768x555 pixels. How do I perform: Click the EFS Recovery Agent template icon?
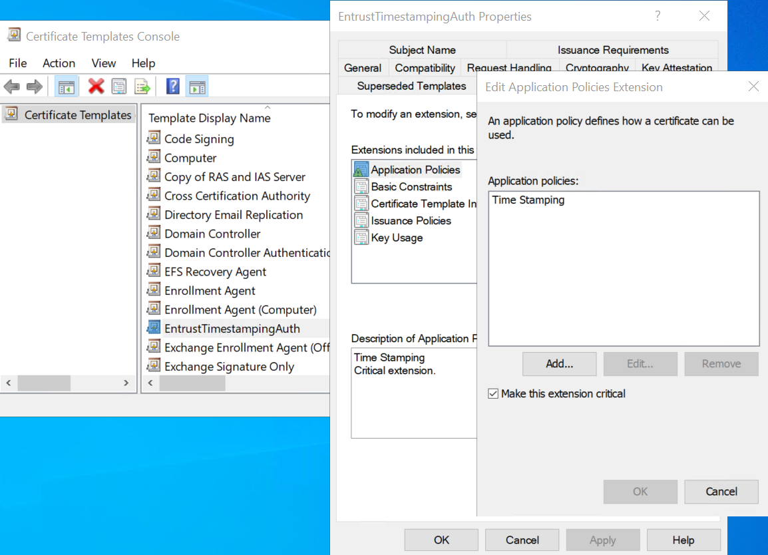154,270
